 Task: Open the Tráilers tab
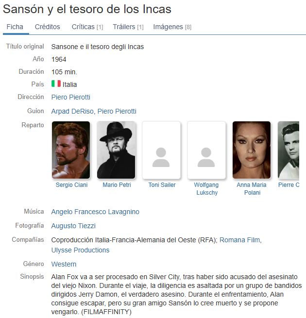[x=128, y=27]
